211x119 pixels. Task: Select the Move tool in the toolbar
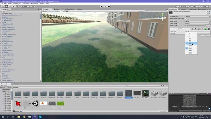pos(6,7)
